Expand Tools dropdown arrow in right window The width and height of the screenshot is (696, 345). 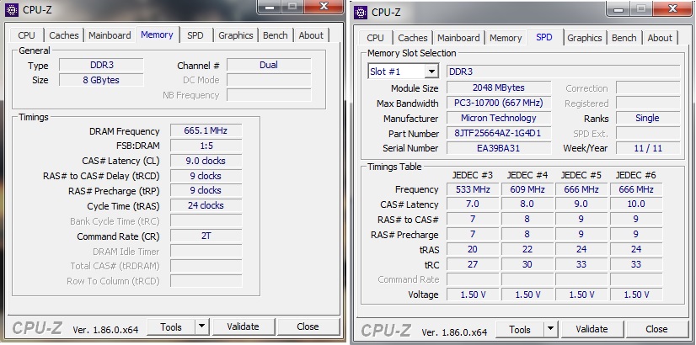pos(550,330)
